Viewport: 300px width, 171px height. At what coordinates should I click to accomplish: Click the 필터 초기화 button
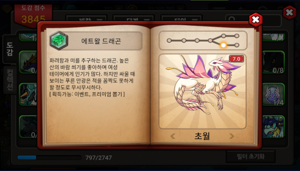[x=250, y=157]
